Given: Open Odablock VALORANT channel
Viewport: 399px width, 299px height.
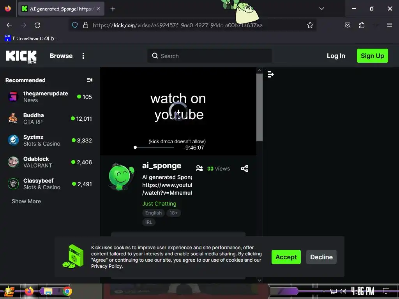Looking at the screenshot, I should tap(50, 162).
